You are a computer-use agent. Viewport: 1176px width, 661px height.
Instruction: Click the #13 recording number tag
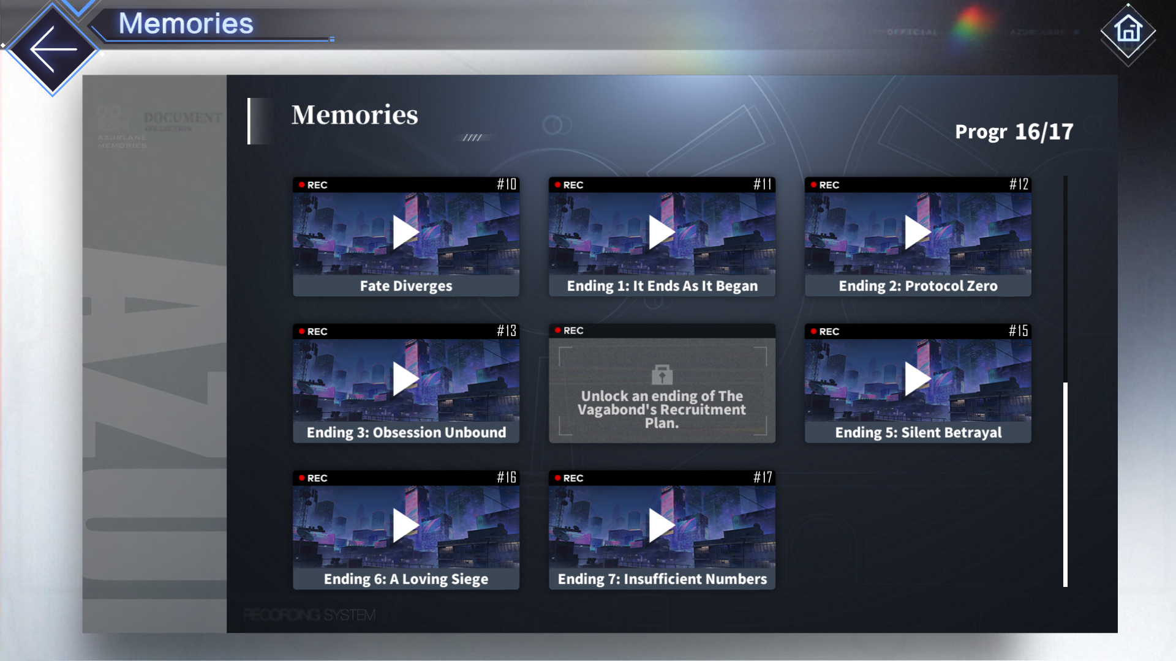tap(507, 331)
